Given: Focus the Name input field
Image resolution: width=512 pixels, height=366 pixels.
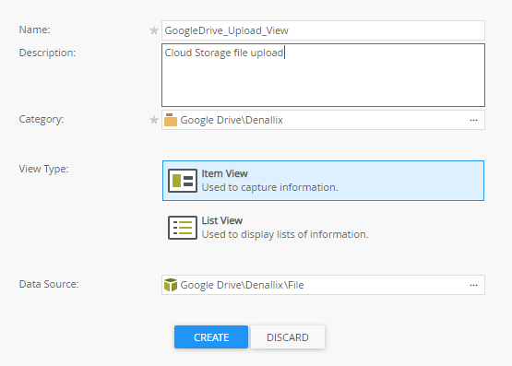Looking at the screenshot, I should (x=323, y=30).
